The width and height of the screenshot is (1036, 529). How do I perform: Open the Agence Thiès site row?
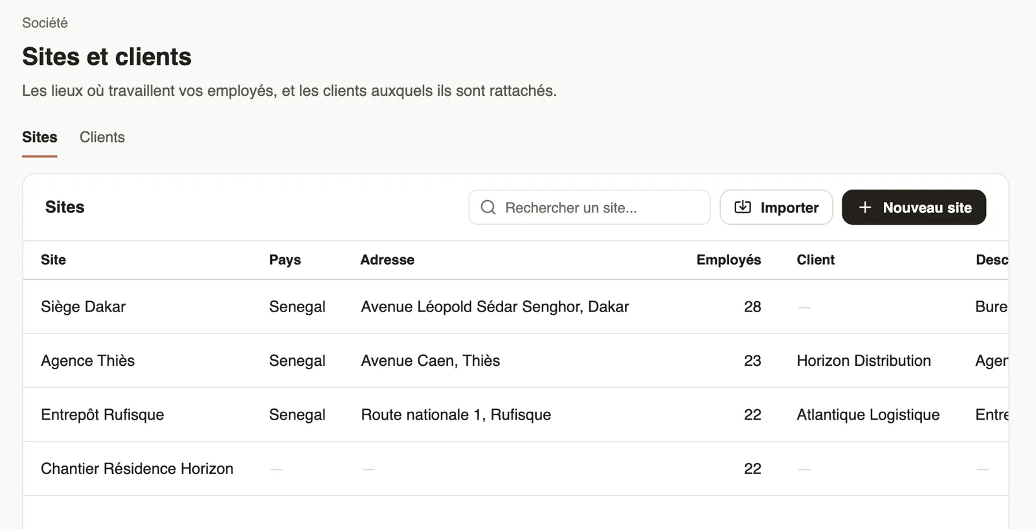(515, 361)
